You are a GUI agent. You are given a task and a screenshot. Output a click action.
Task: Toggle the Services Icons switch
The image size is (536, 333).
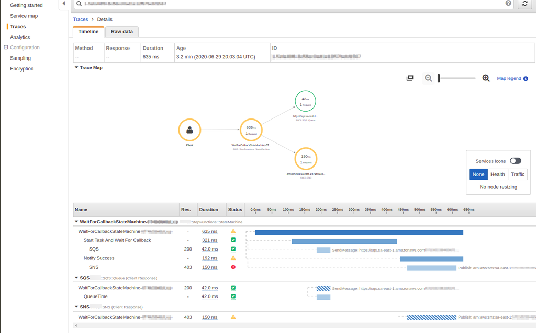coord(515,161)
